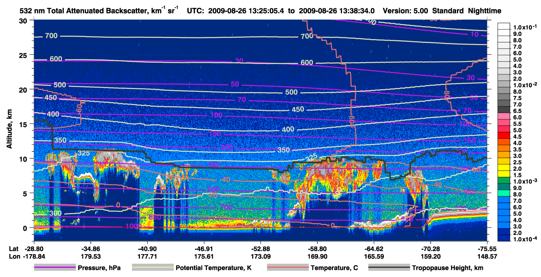Click longitude value '177.71'
This screenshot has height=277, width=541.
tap(147, 257)
